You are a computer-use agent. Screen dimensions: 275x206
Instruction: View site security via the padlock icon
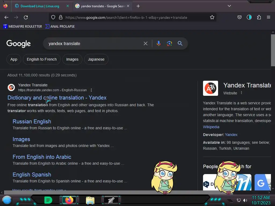point(61,17)
